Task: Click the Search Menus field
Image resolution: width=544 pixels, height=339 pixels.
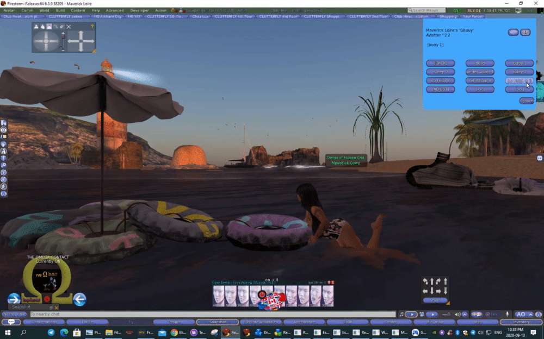Action: tap(426, 10)
